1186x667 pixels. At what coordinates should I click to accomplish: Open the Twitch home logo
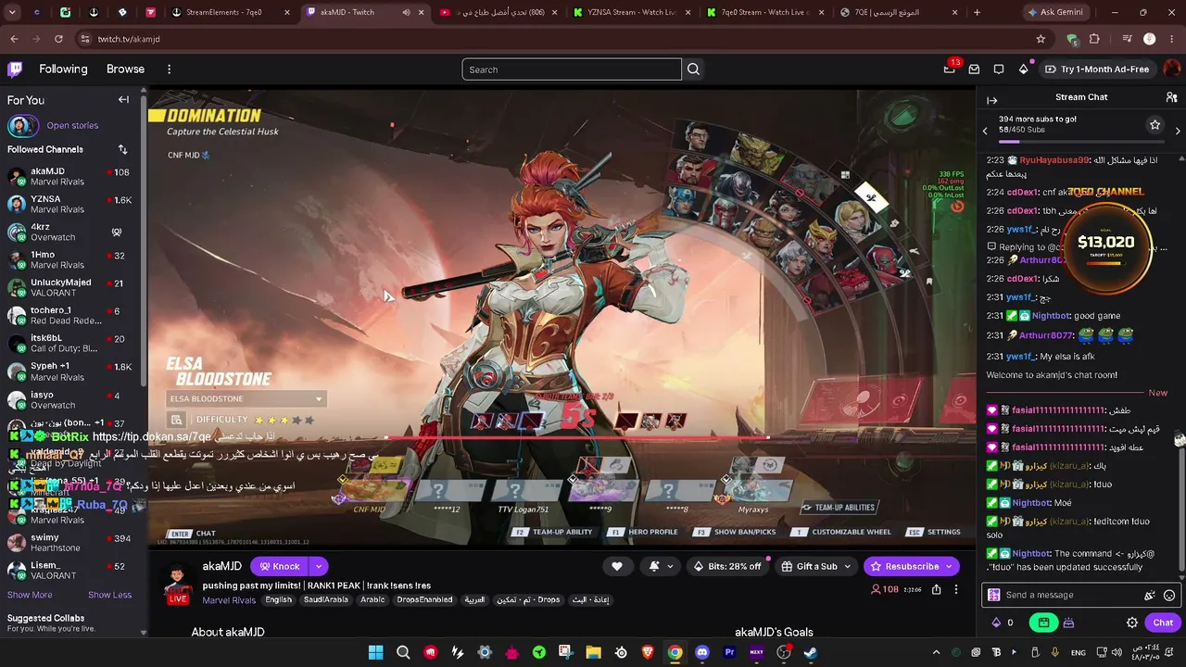pyautogui.click(x=15, y=69)
